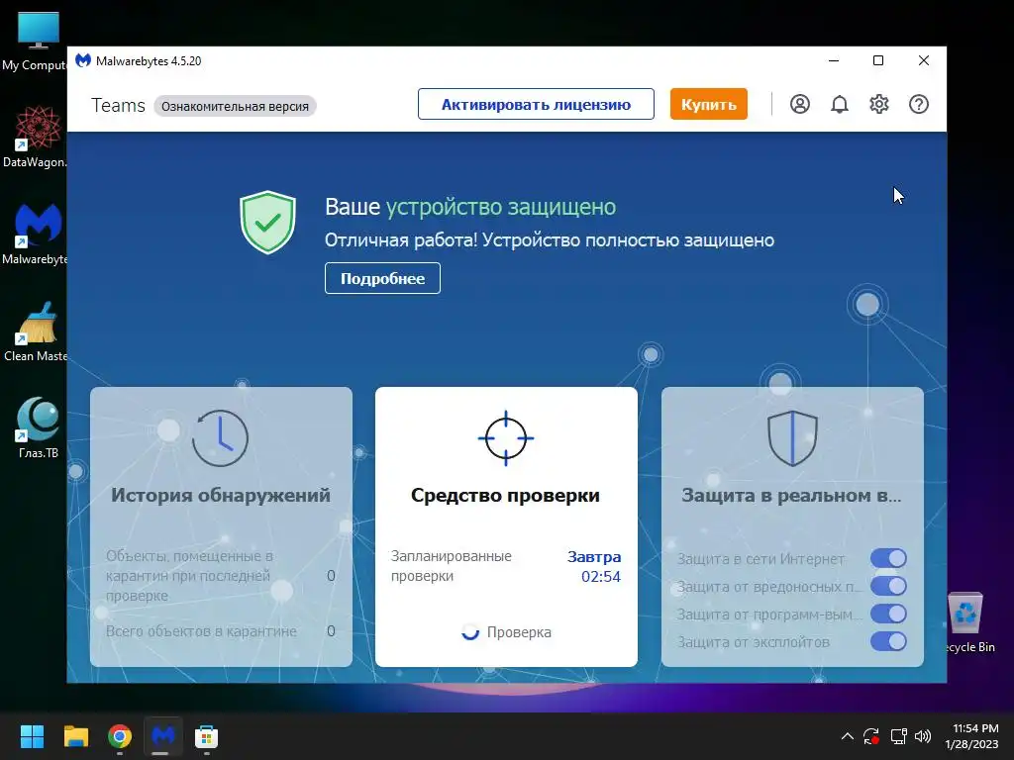The image size is (1014, 760).
Task: Open the clock and date flyout
Action: 972,736
